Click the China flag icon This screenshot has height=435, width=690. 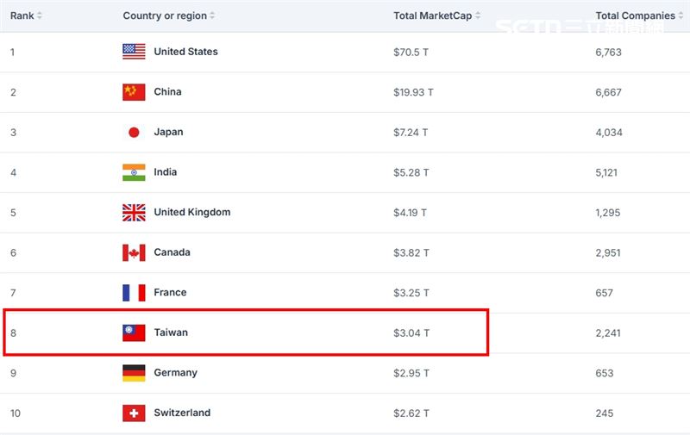(134, 92)
